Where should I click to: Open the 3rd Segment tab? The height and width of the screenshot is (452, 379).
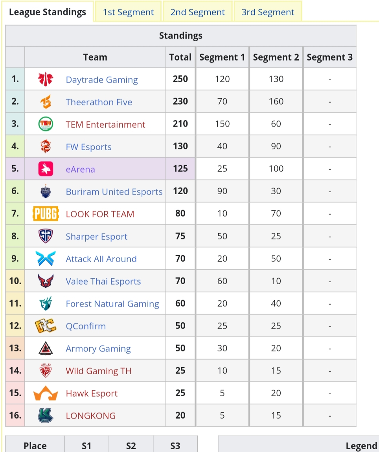(x=268, y=12)
